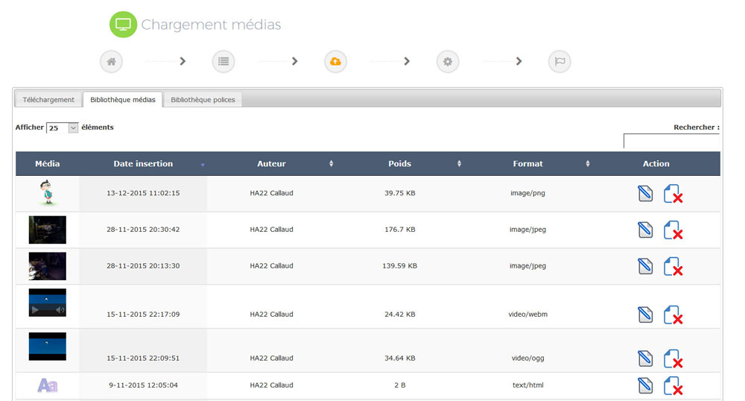745x401 pixels.
Task: Open the Bibliothèque polices tab
Action: (x=203, y=100)
